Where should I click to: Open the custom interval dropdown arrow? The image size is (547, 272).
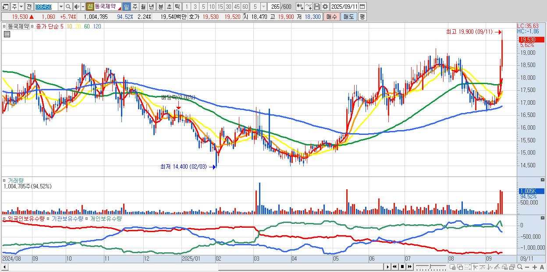coord(263,7)
